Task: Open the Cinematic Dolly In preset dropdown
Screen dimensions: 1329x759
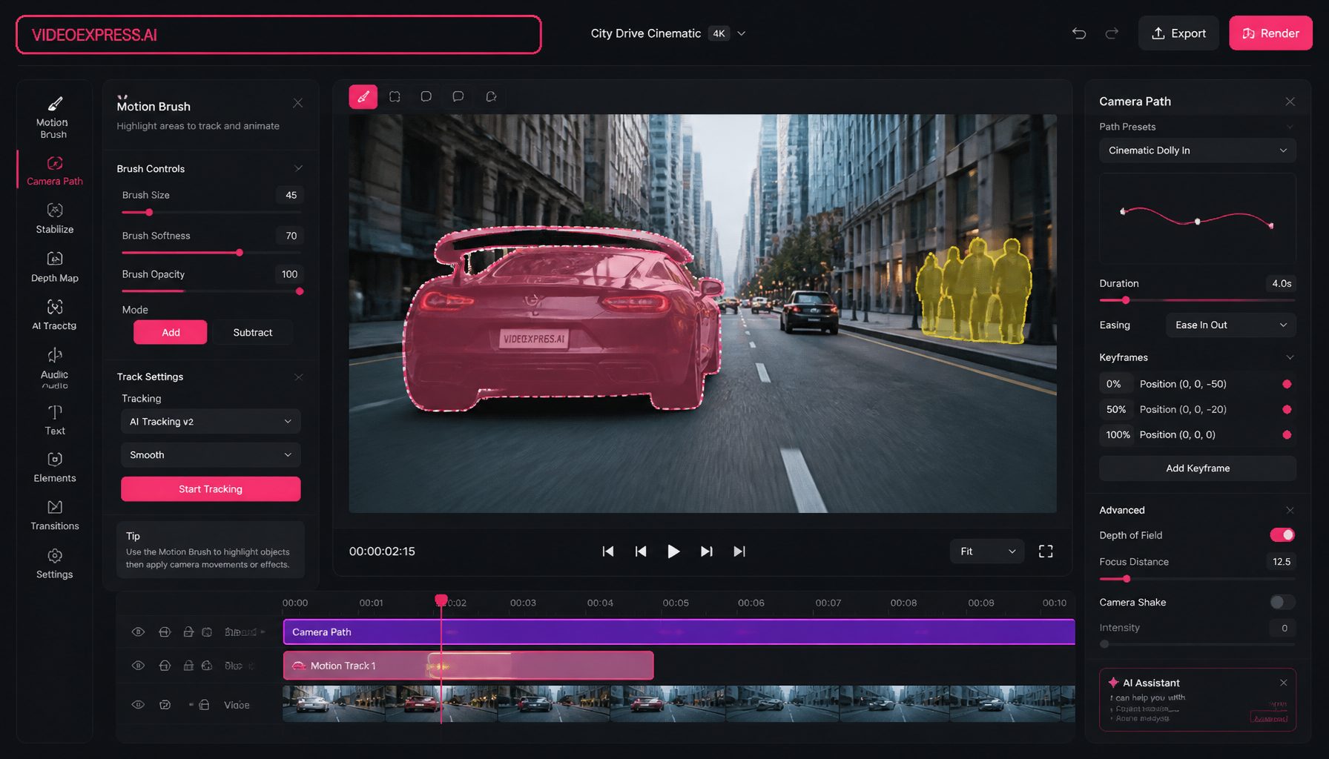Action: [1197, 150]
